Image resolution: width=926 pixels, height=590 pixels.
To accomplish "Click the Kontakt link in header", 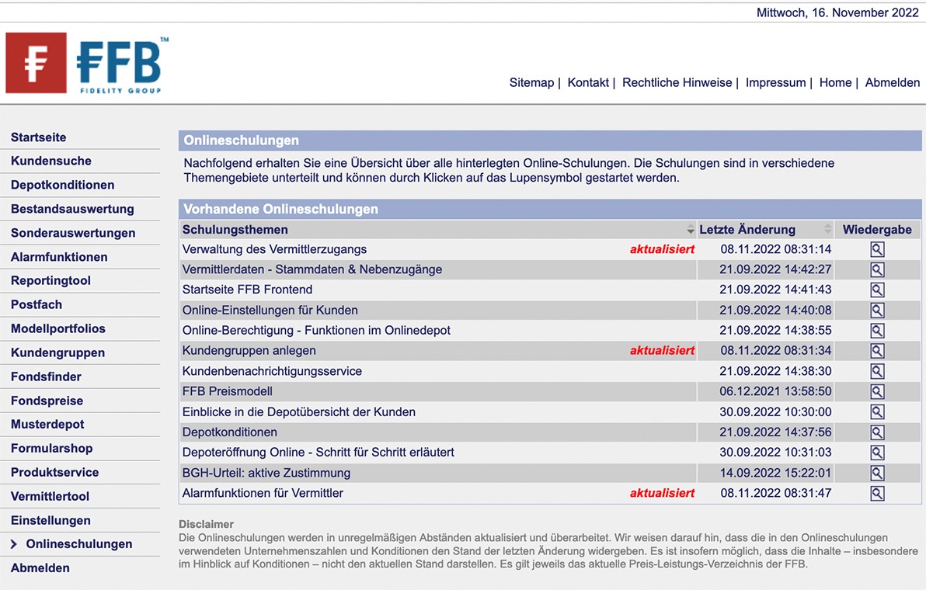I will coord(588,82).
